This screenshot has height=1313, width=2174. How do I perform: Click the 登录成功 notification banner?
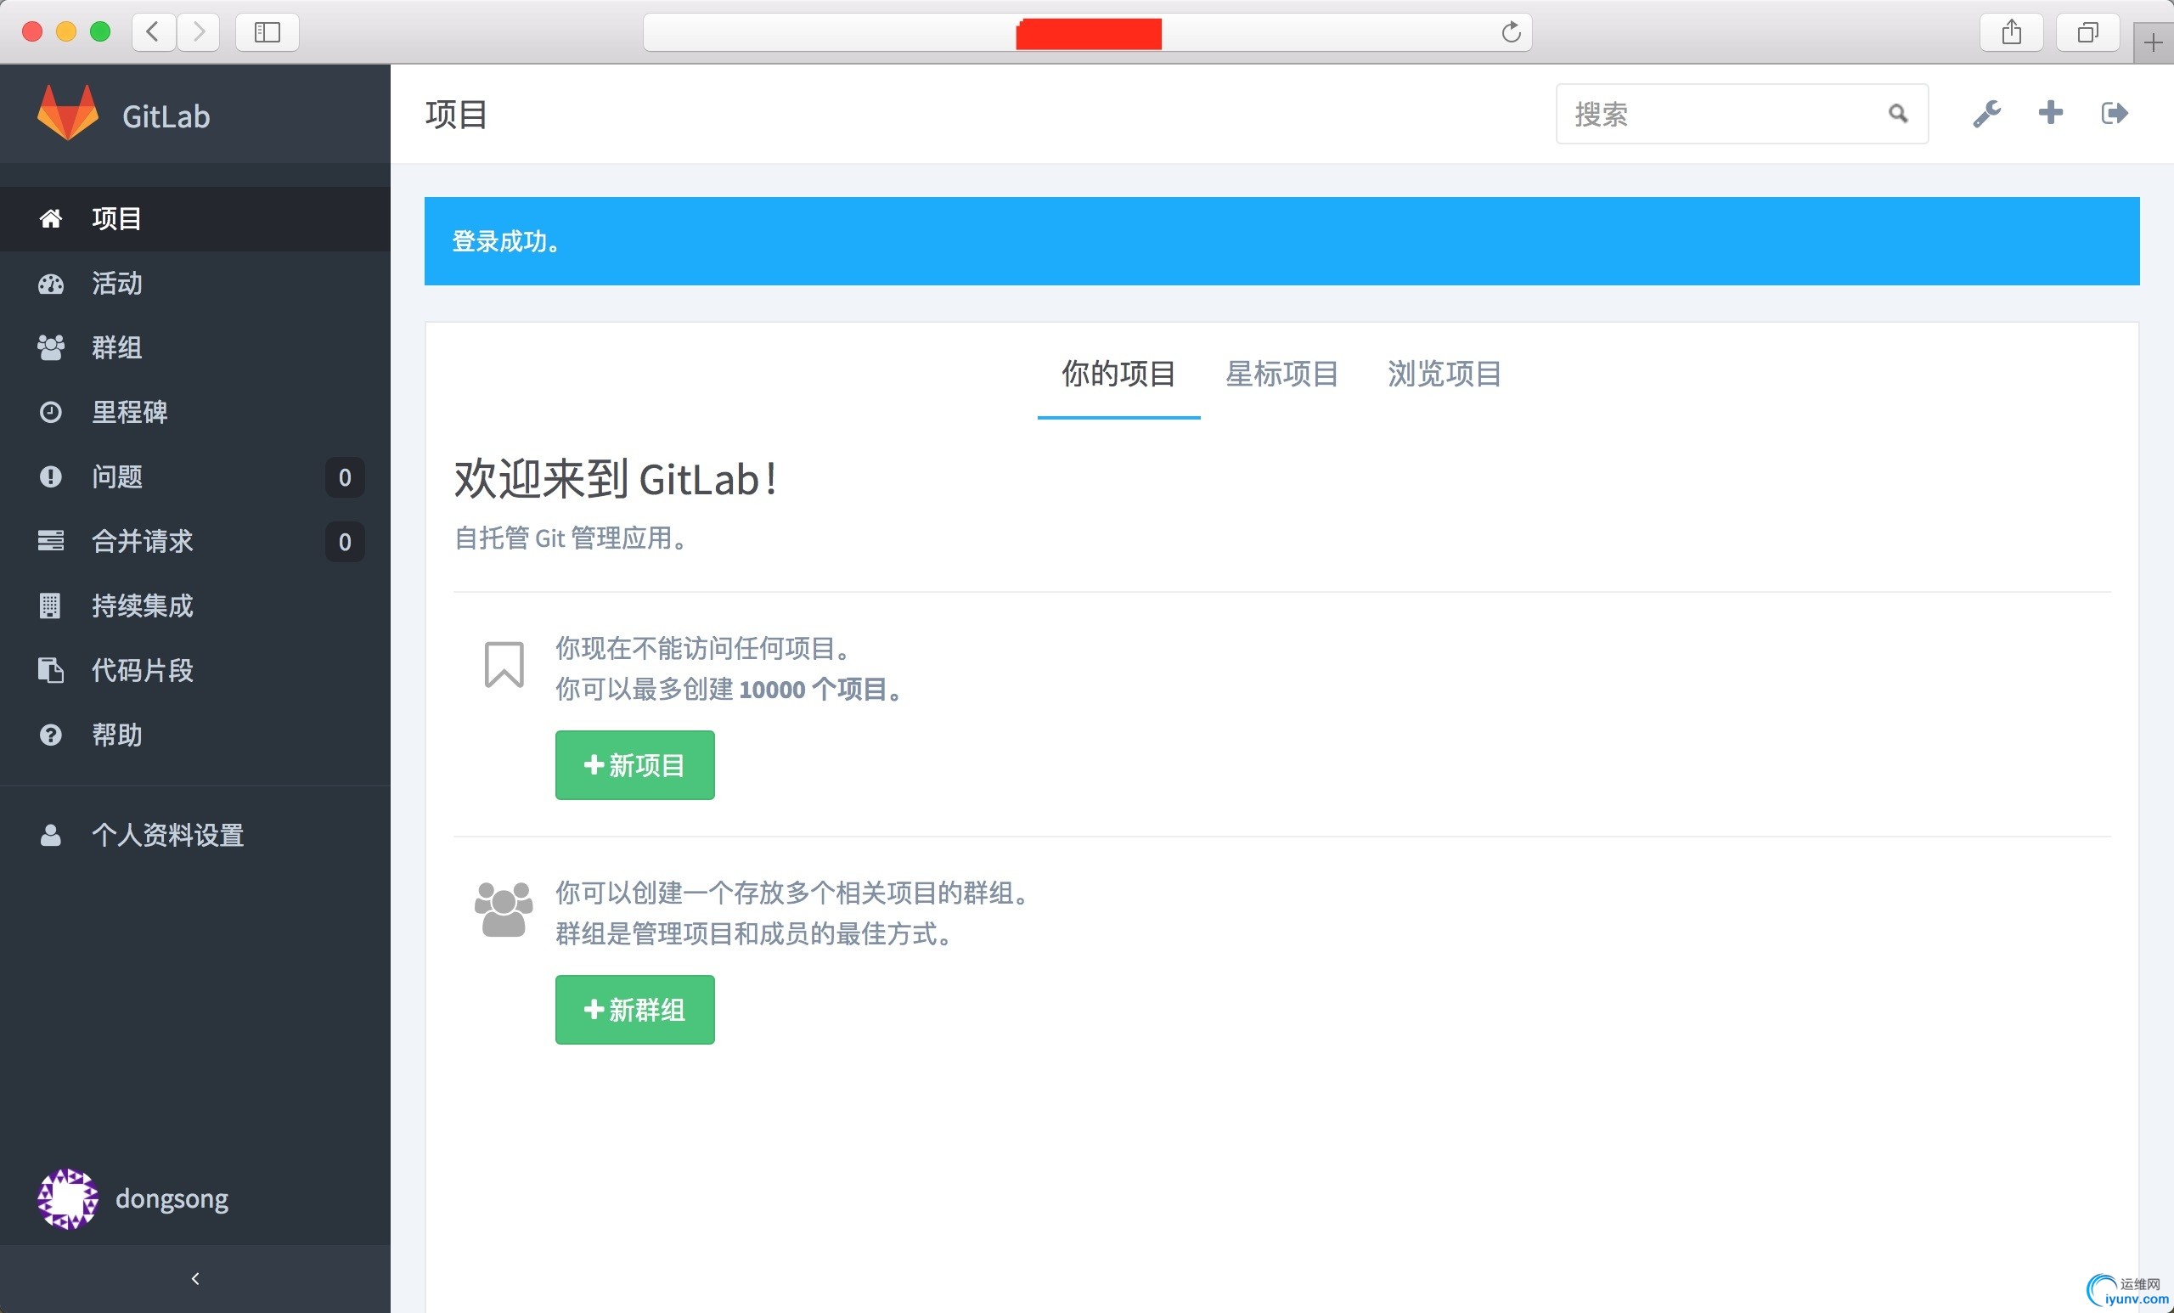click(x=1281, y=241)
